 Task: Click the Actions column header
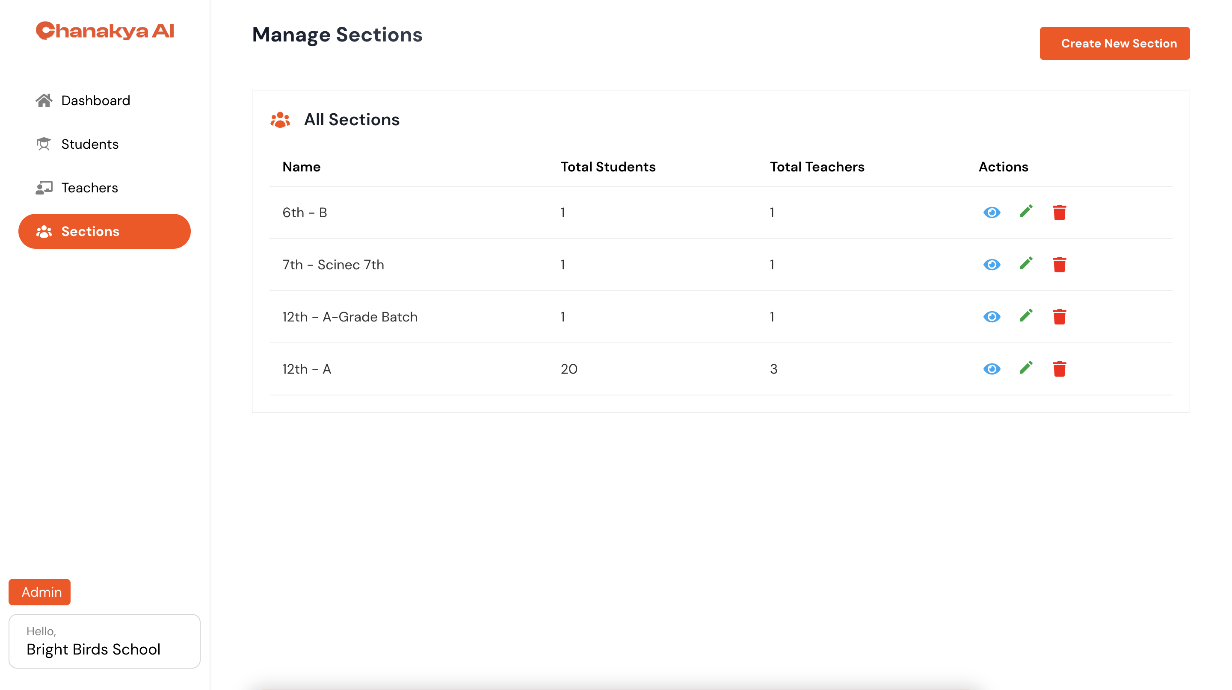click(x=1003, y=167)
